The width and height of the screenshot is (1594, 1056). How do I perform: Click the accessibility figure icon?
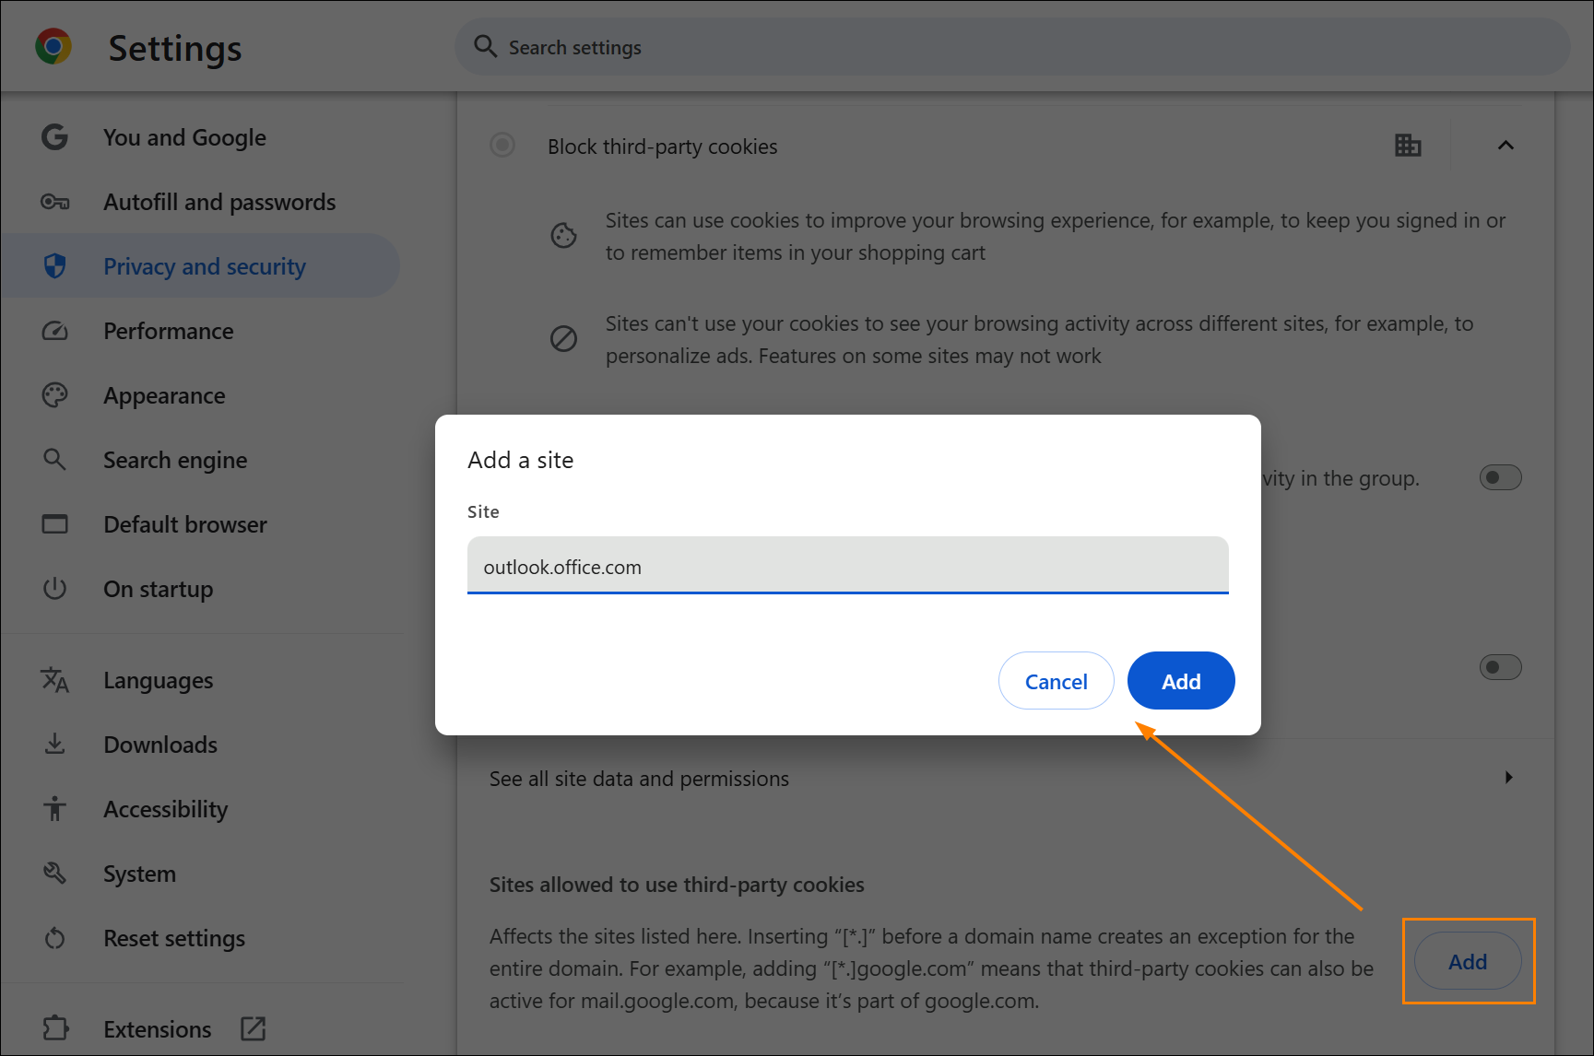tap(54, 808)
